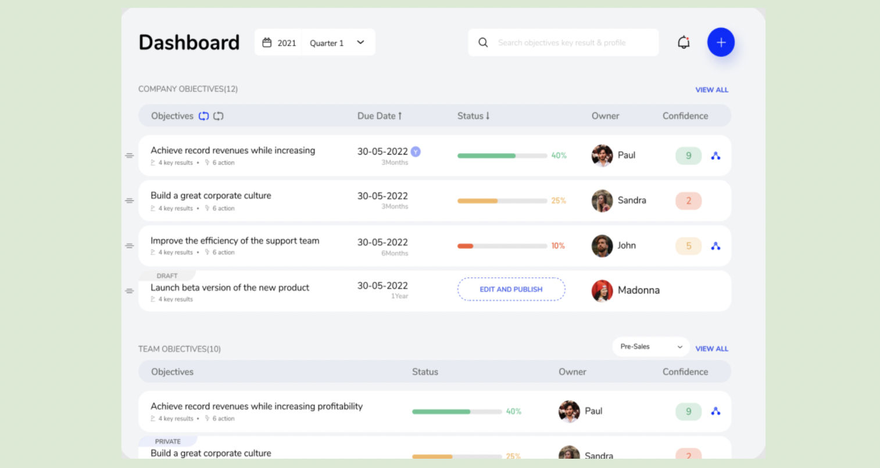Screen dimensions: 880x468
Task: Click the '3Months' label under Sandra's due date
Action: click(x=395, y=207)
